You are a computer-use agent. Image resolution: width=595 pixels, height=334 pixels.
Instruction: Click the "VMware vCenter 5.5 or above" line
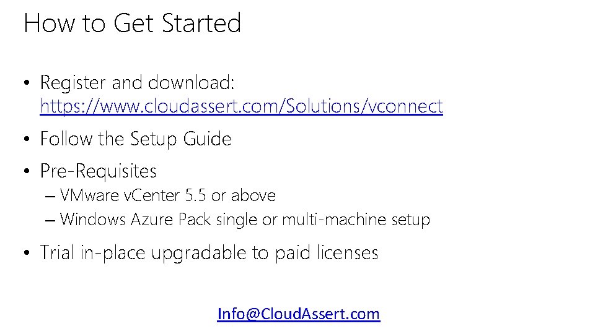[168, 195]
